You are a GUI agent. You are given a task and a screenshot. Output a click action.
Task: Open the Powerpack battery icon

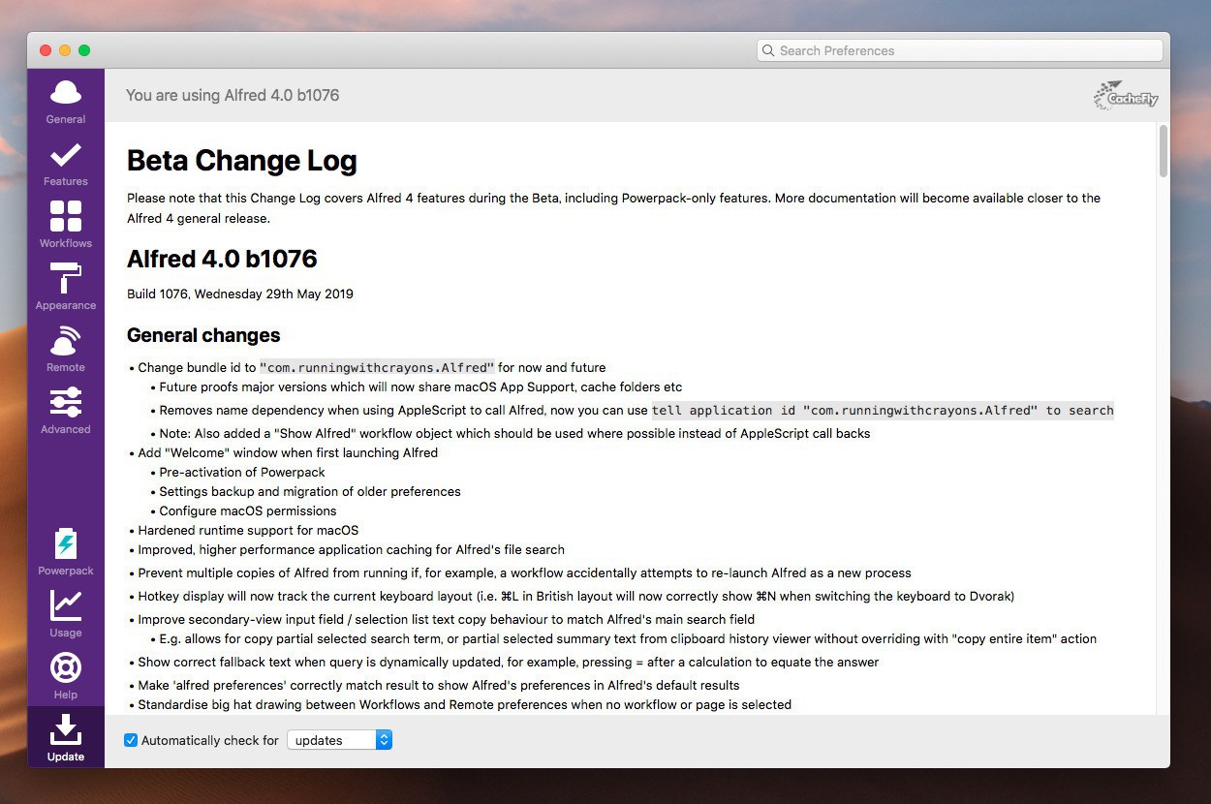click(x=66, y=544)
